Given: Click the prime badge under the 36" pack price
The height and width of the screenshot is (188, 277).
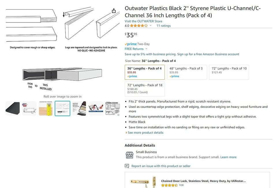Looking at the screenshot, I should click(x=132, y=76).
